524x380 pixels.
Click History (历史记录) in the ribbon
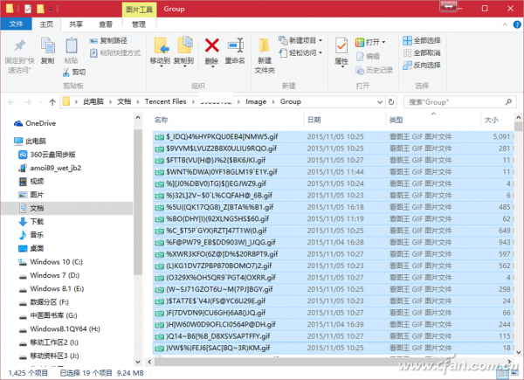point(375,70)
